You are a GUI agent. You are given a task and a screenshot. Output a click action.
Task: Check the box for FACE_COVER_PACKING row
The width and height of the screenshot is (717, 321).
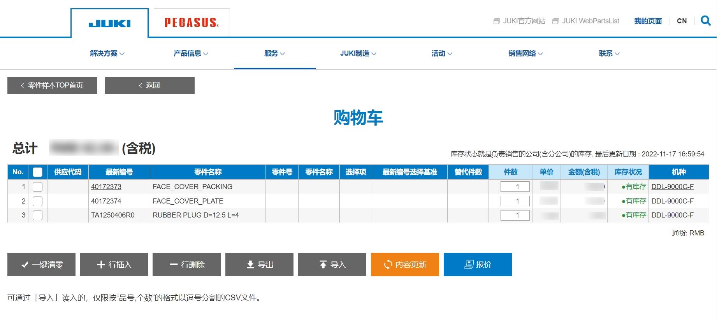tap(38, 187)
